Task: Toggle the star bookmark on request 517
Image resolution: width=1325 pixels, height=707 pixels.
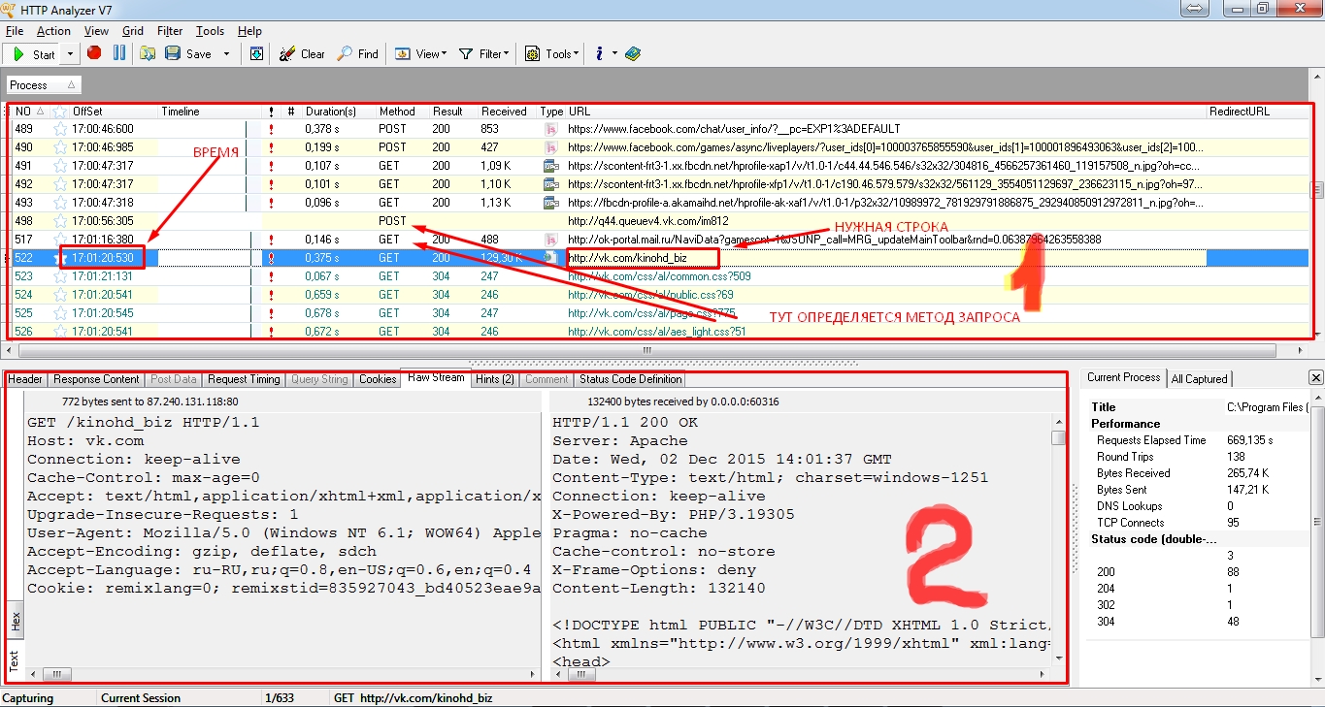Action: (x=60, y=240)
